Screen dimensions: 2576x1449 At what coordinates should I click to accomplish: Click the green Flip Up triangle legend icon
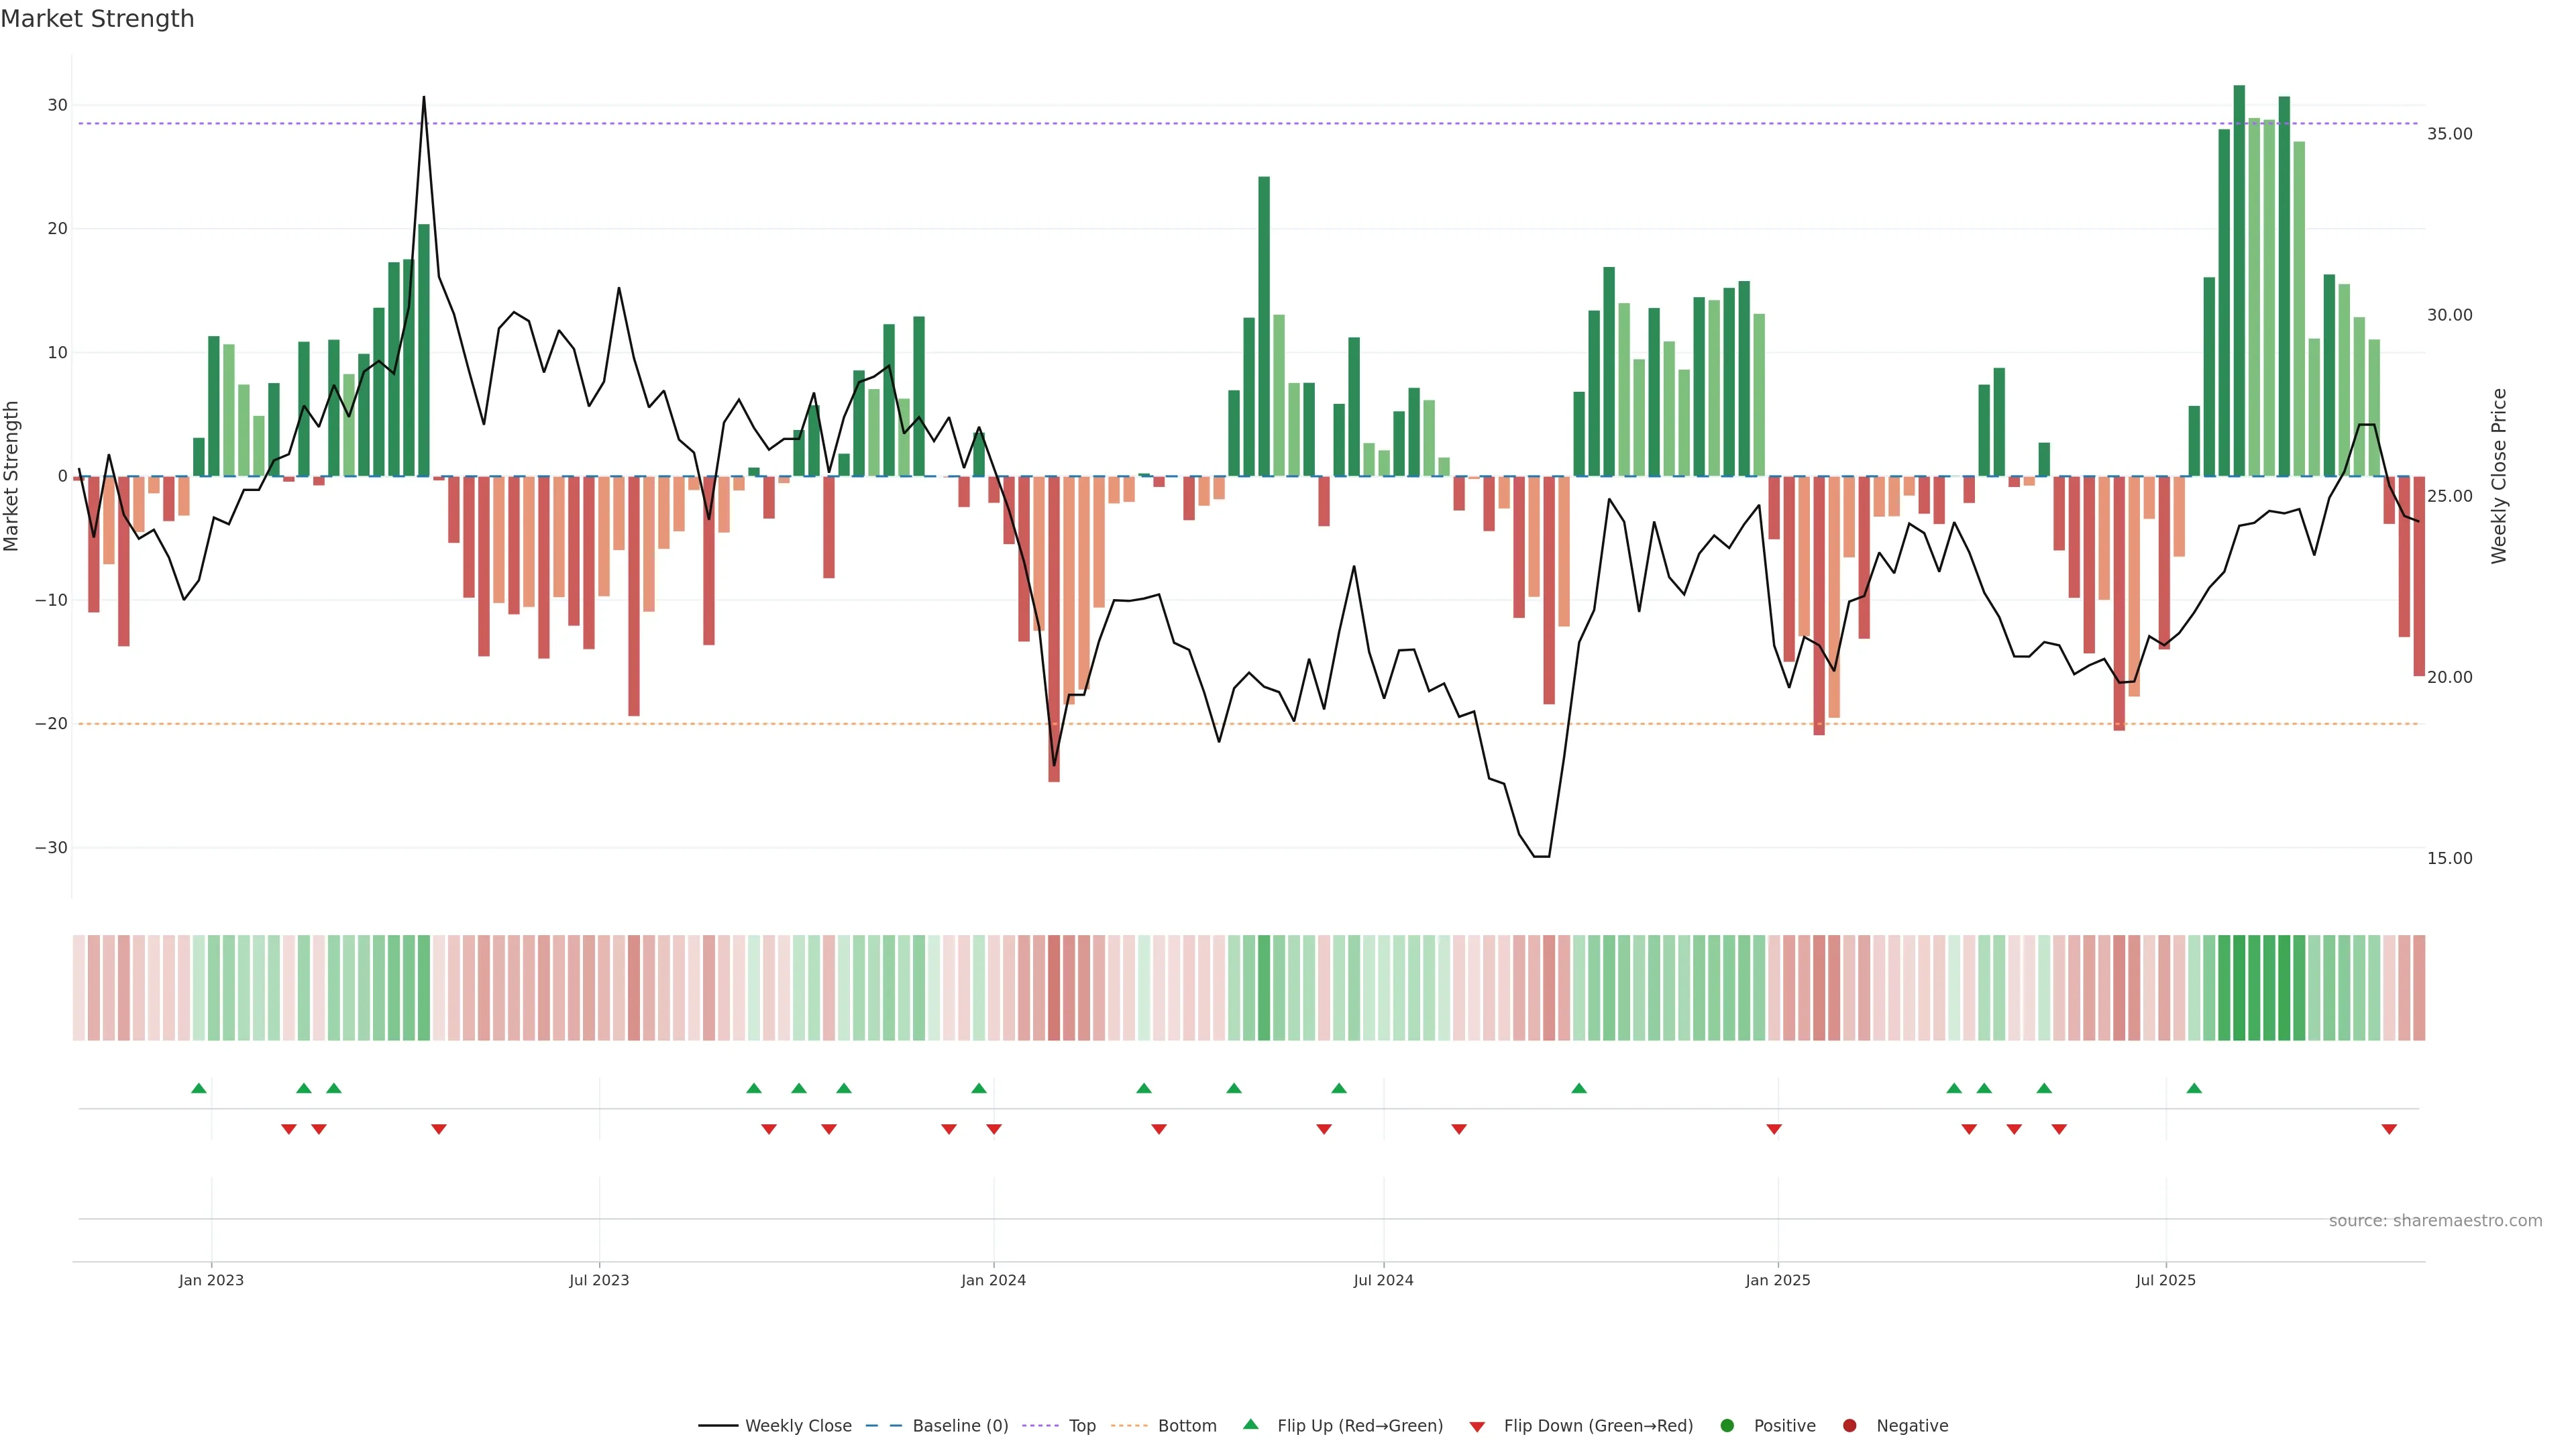pyautogui.click(x=1250, y=1424)
